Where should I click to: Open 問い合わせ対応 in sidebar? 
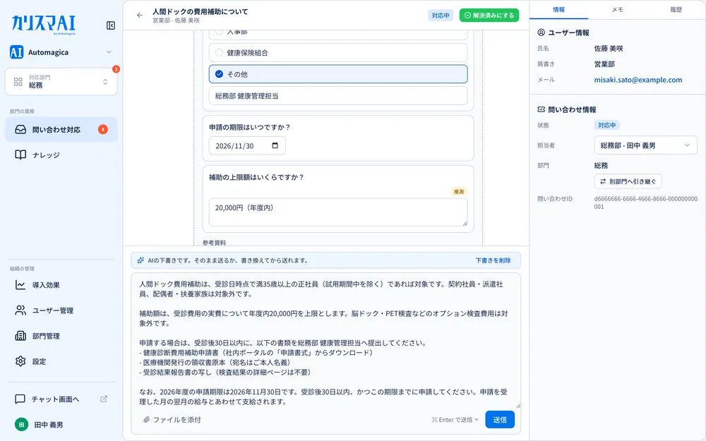pos(61,130)
